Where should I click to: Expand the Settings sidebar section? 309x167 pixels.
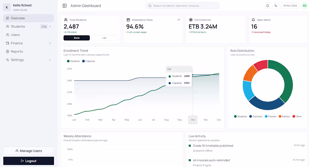coord(50,60)
